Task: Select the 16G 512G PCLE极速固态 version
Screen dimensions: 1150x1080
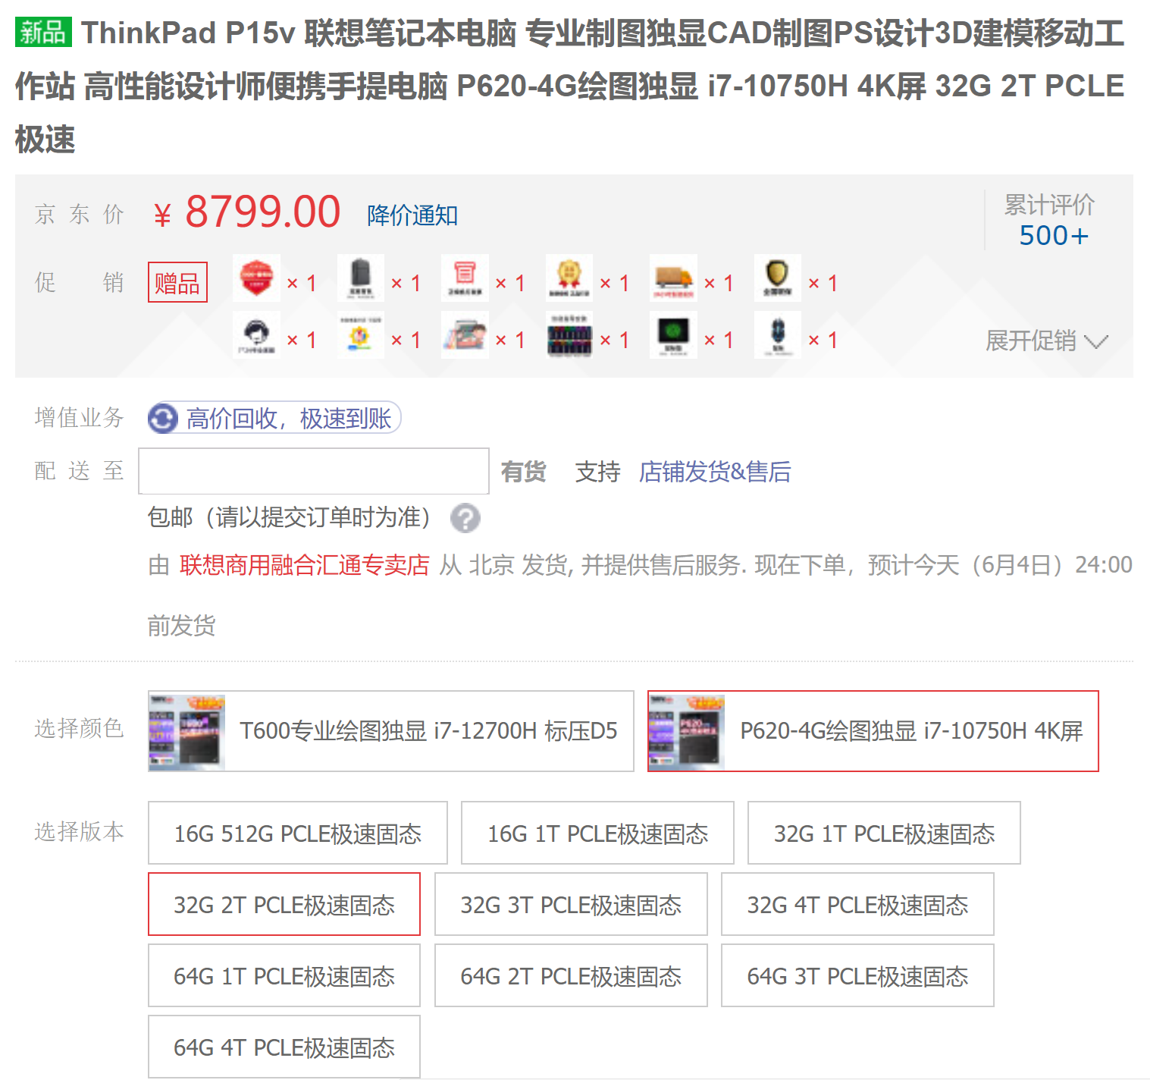Action: click(x=297, y=834)
